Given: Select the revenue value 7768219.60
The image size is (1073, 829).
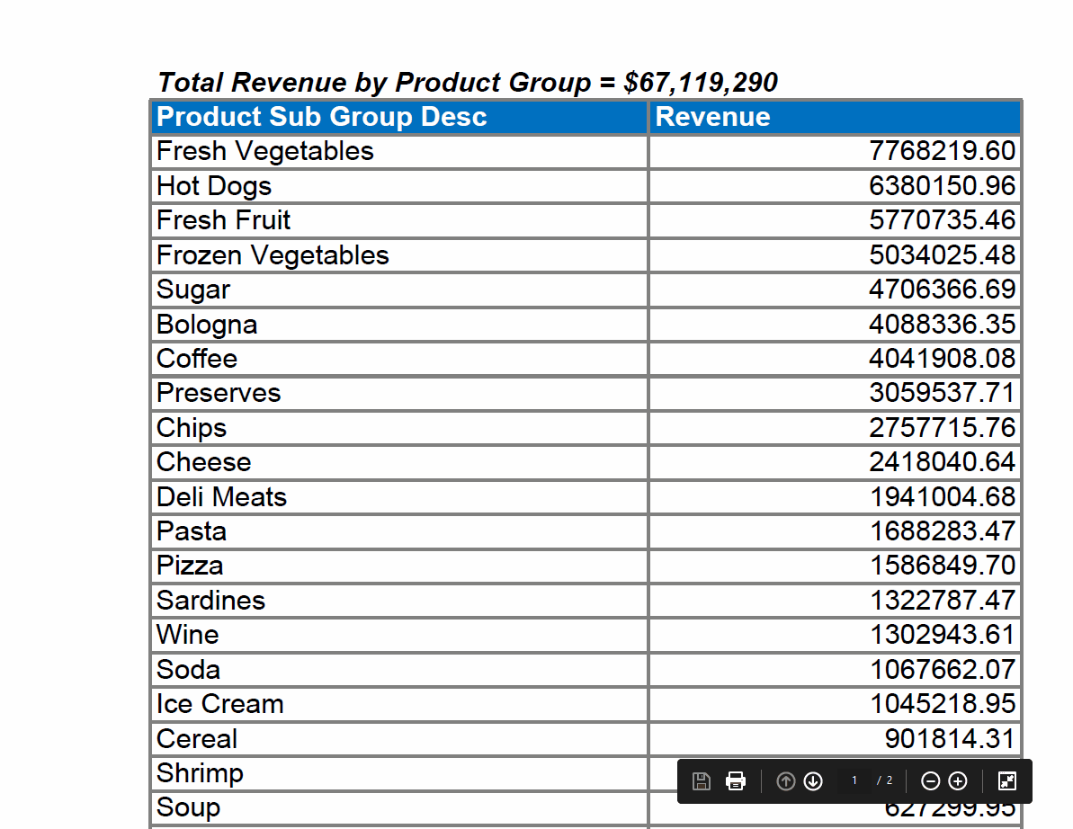Looking at the screenshot, I should coord(944,151).
